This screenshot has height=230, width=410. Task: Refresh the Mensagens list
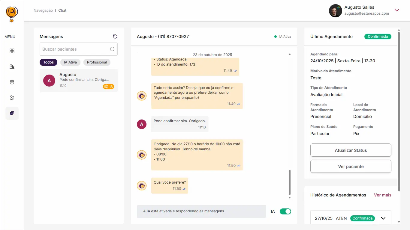(115, 37)
